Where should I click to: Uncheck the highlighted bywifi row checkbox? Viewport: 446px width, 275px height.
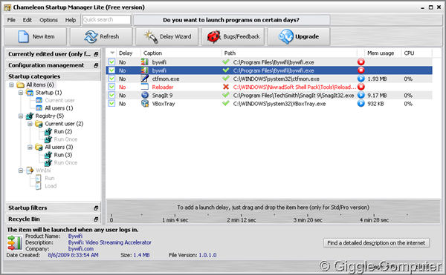(x=111, y=70)
